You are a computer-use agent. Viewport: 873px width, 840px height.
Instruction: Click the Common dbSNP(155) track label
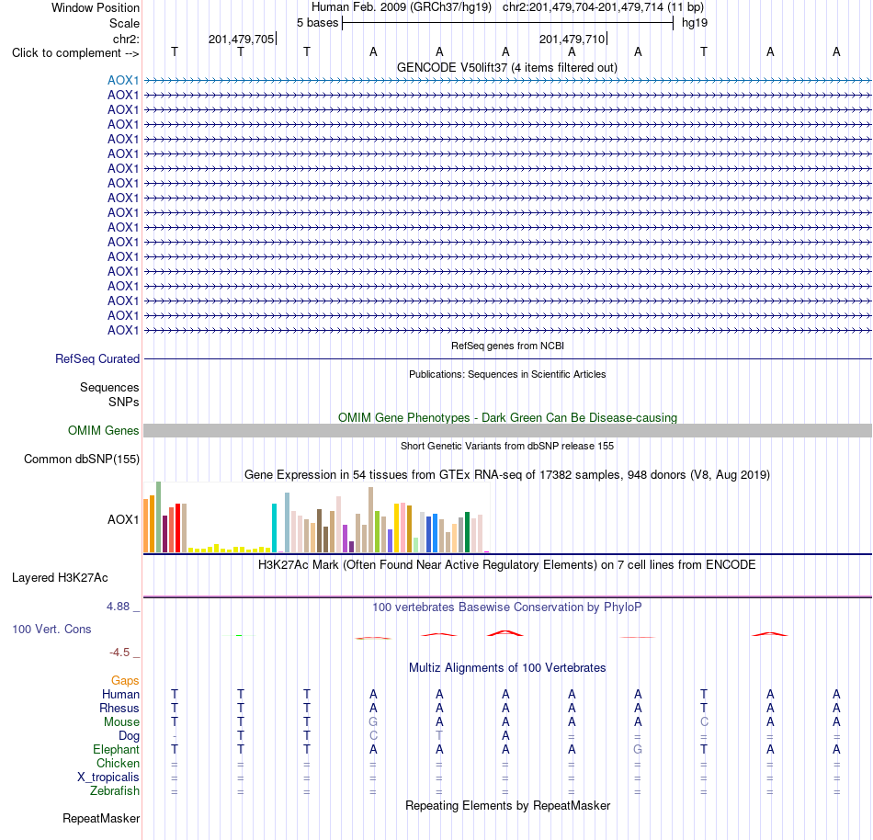tap(81, 459)
